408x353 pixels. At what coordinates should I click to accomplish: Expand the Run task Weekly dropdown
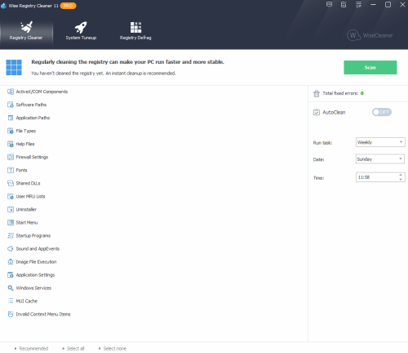click(x=380, y=142)
